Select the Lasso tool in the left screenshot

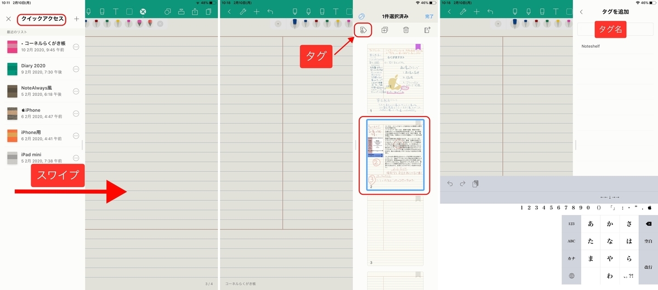tap(129, 11)
